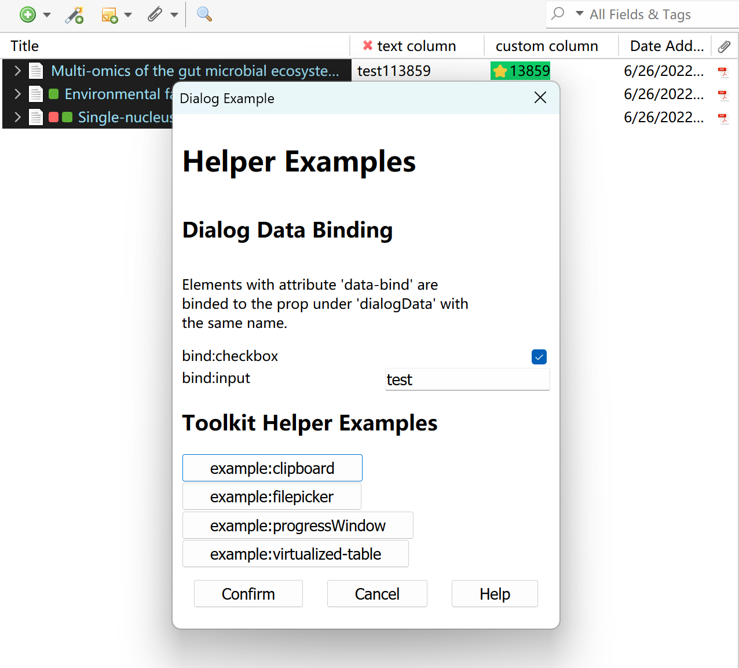Click the example:virtualized-table button
Screen dimensions: 739x668
295,554
